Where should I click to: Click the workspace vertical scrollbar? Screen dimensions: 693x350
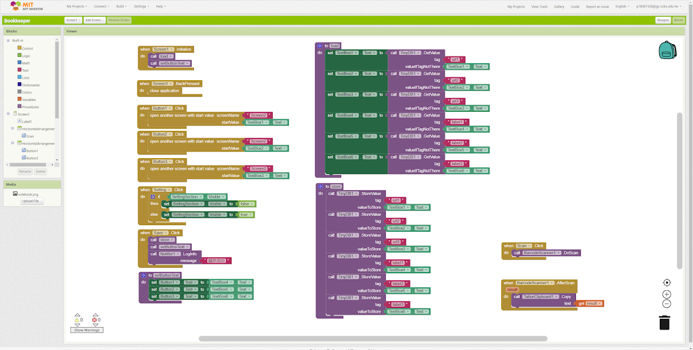(x=679, y=191)
